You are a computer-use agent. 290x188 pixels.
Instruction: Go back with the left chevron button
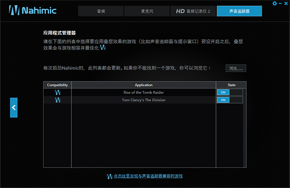coord(14,107)
